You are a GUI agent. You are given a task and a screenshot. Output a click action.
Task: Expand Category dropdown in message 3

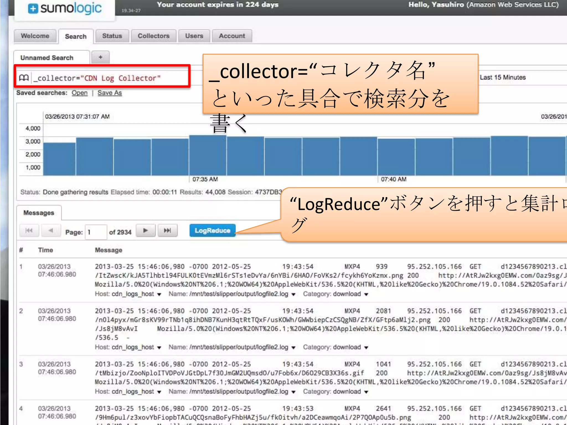366,392
